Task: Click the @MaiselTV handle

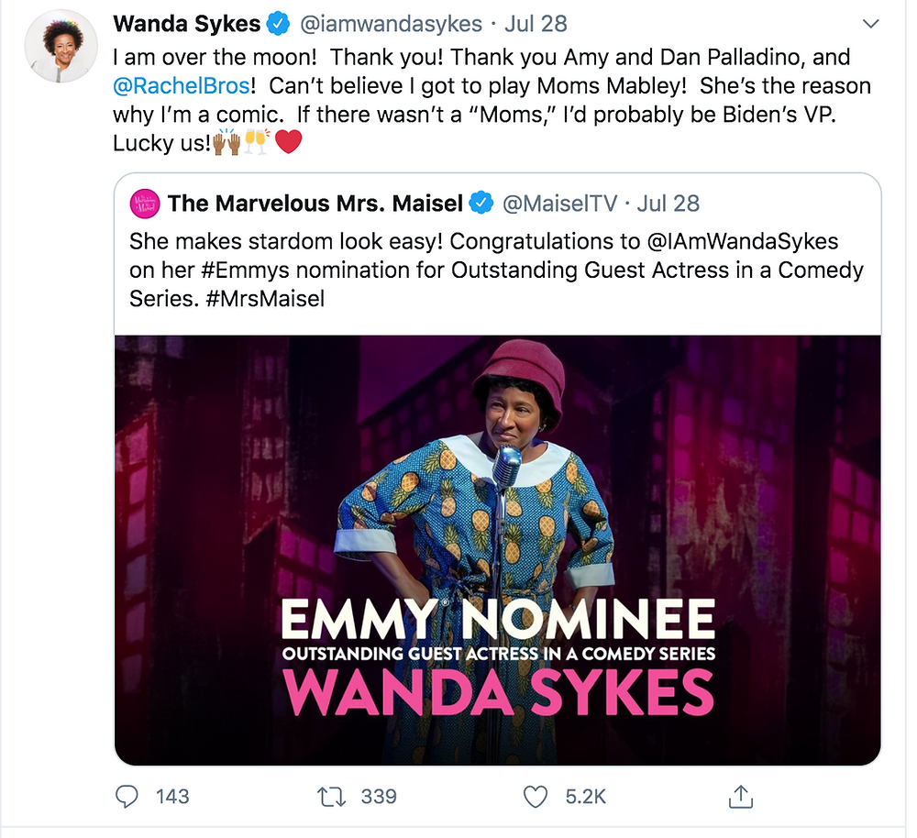Action: [x=559, y=204]
